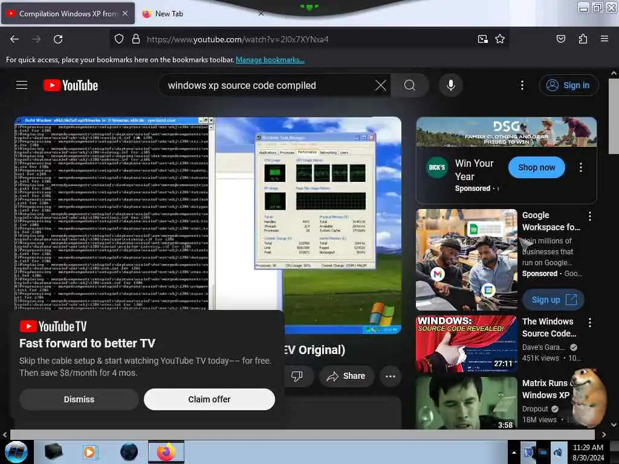Close the New Tab tab
Viewport: 619px width, 464px height.
(x=261, y=13)
